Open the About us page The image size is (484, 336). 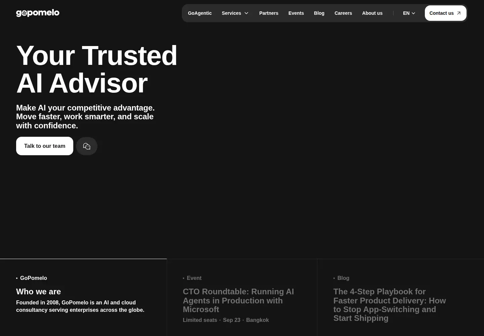pos(372,13)
